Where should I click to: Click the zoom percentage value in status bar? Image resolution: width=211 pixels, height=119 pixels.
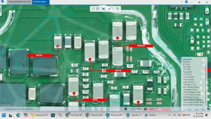(x=136, y=109)
